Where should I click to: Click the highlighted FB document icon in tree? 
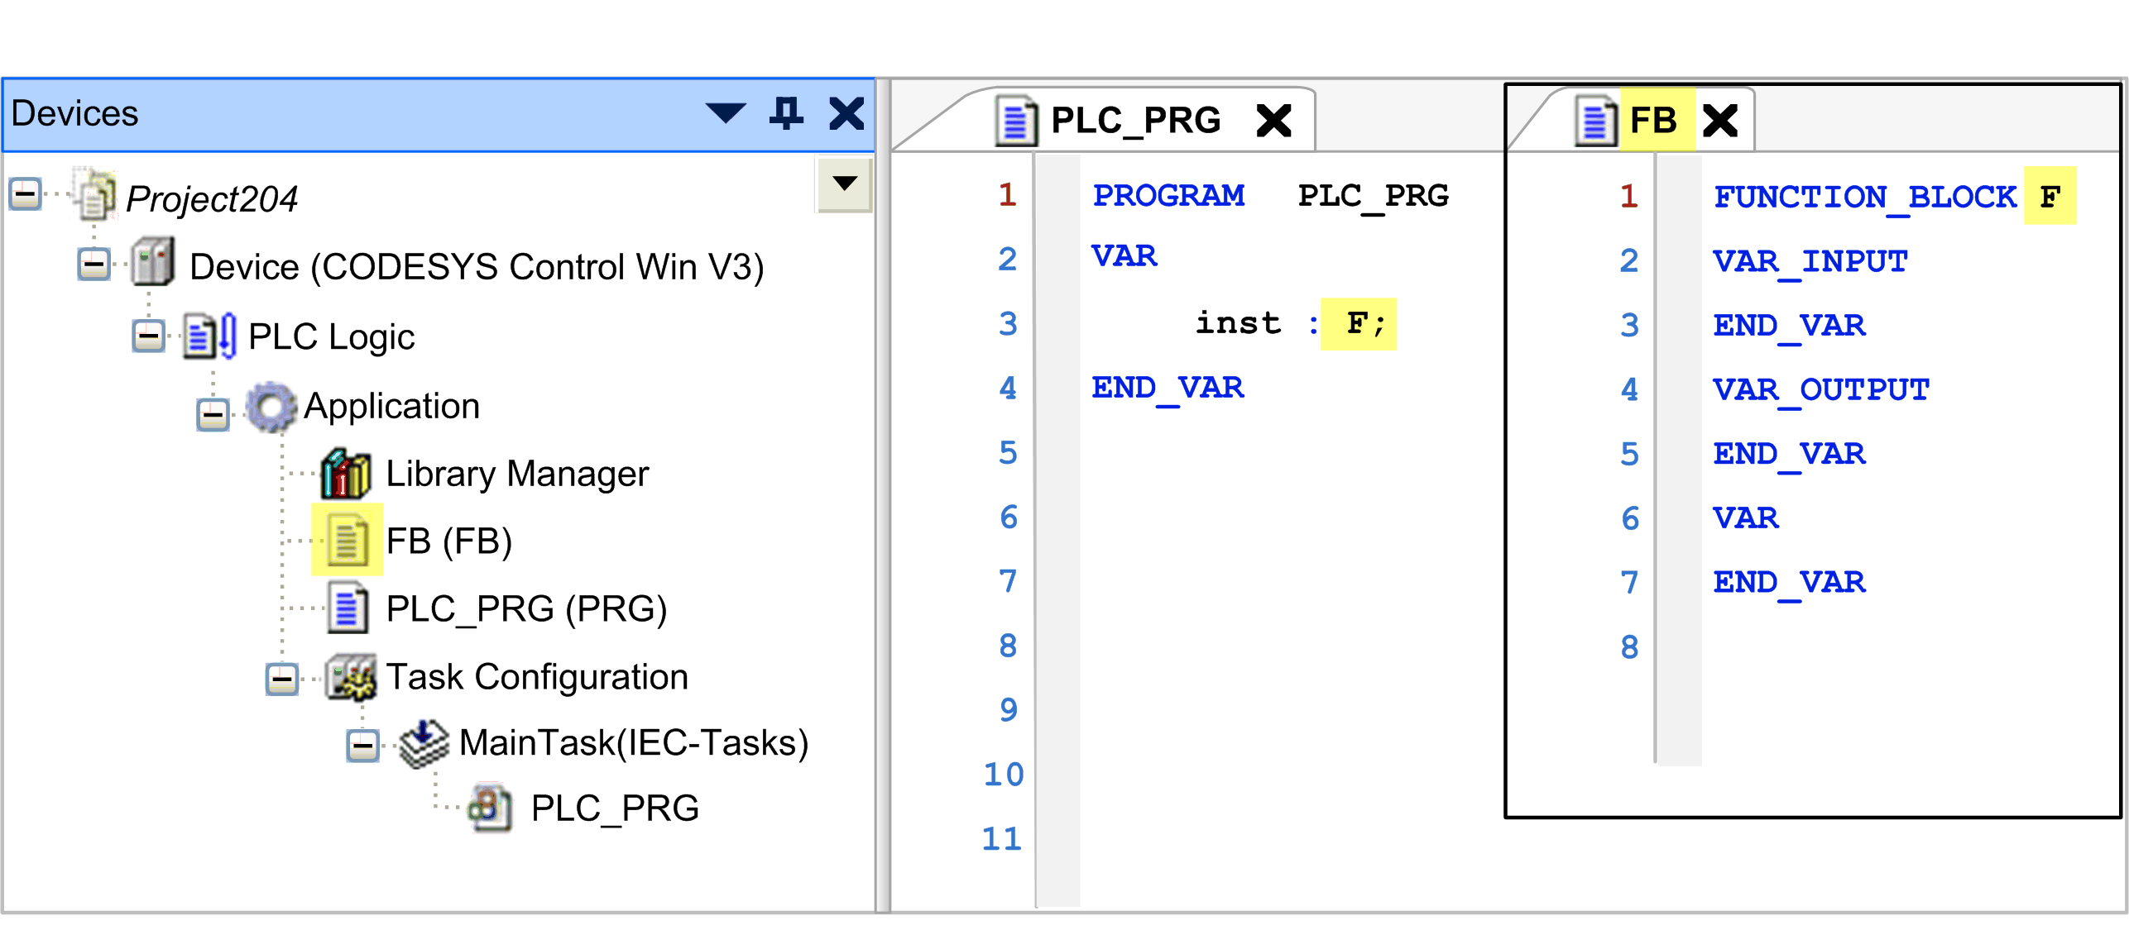pyautogui.click(x=348, y=541)
